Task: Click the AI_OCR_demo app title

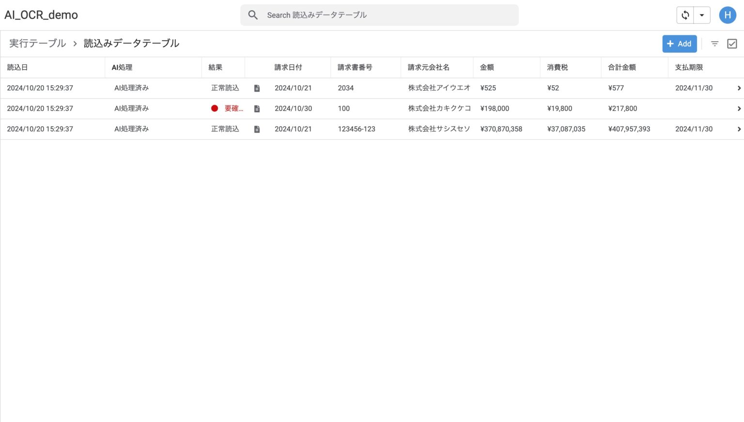Action: (x=41, y=15)
